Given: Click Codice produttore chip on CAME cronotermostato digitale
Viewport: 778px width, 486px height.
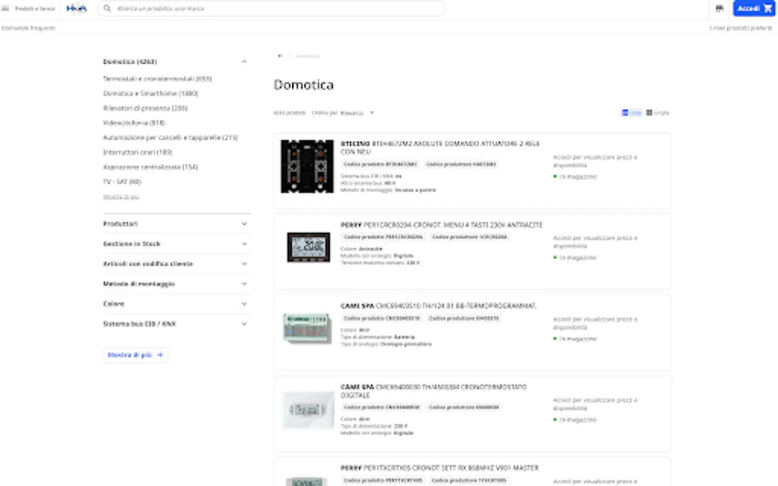Looking at the screenshot, I should tap(464, 407).
